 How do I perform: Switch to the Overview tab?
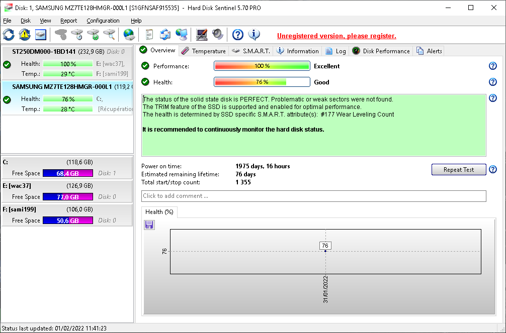(158, 50)
